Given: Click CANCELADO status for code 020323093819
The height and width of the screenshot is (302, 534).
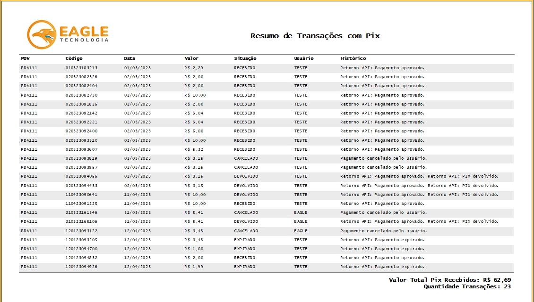Looking at the screenshot, I should pyautogui.click(x=246, y=158).
